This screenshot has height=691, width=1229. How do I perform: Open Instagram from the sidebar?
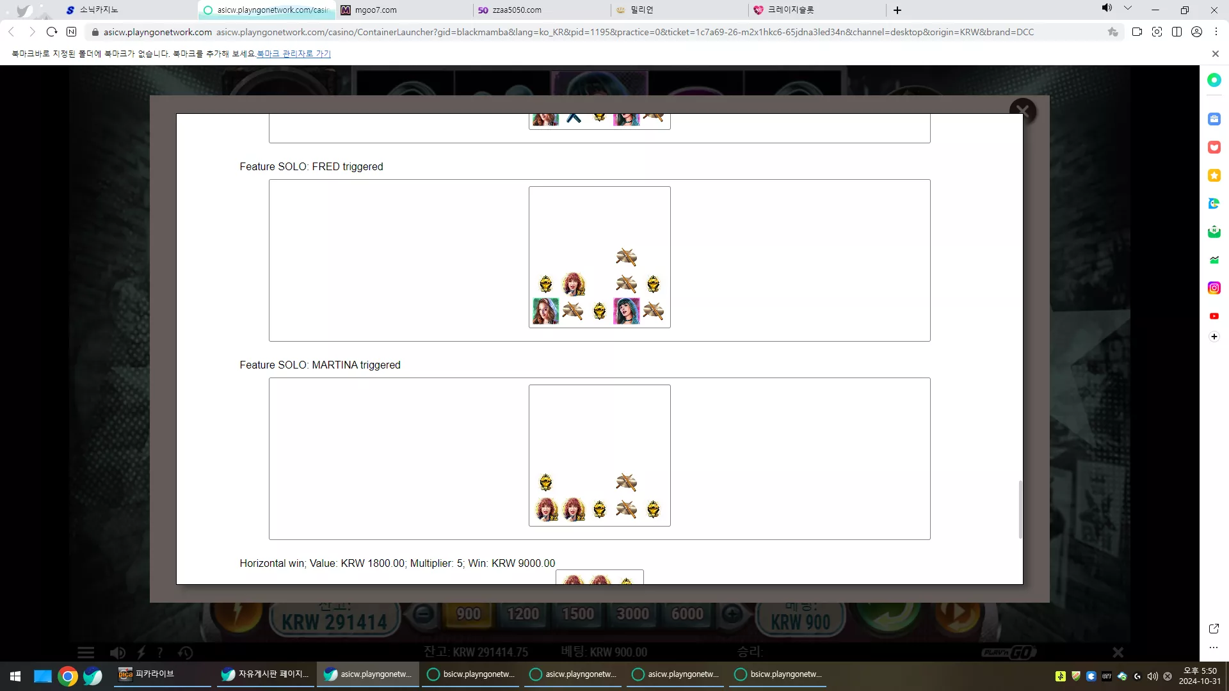pos(1214,288)
